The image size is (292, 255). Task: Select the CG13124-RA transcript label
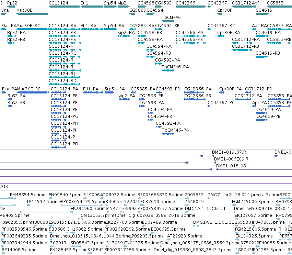(x=62, y=26)
